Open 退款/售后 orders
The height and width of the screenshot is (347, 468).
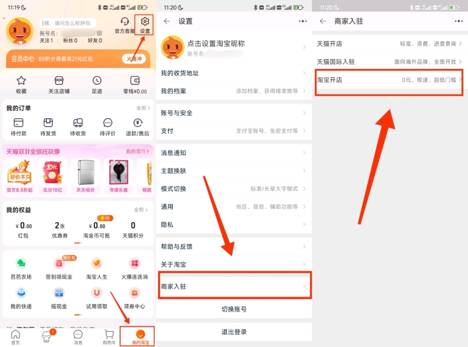click(137, 127)
